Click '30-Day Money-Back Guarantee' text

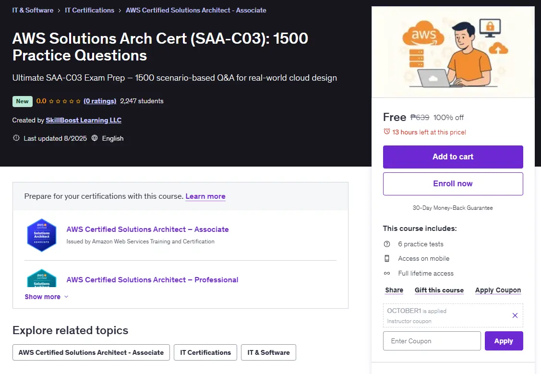453,208
